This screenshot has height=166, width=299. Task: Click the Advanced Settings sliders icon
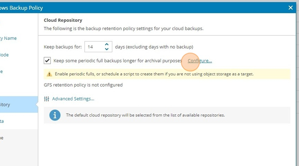[47, 99]
